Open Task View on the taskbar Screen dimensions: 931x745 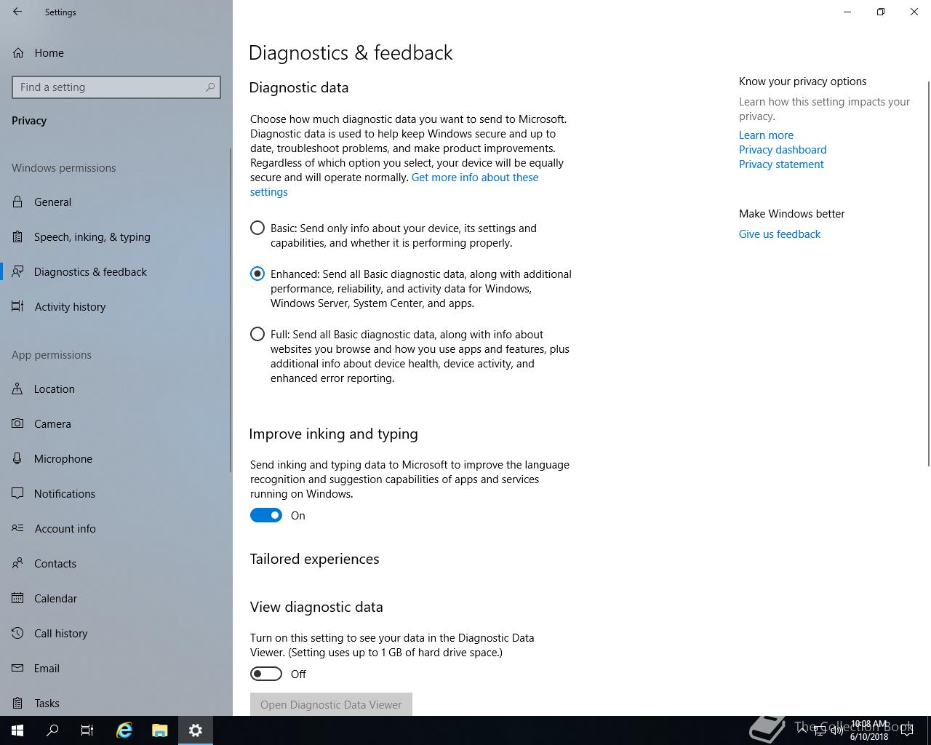click(87, 730)
